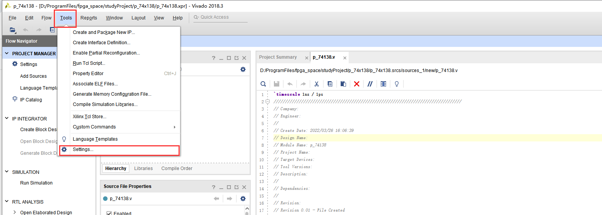Click the timescale text on line 1

[x=288, y=94]
